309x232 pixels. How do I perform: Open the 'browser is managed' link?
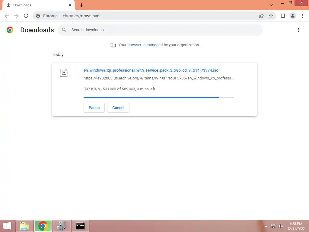click(x=145, y=45)
